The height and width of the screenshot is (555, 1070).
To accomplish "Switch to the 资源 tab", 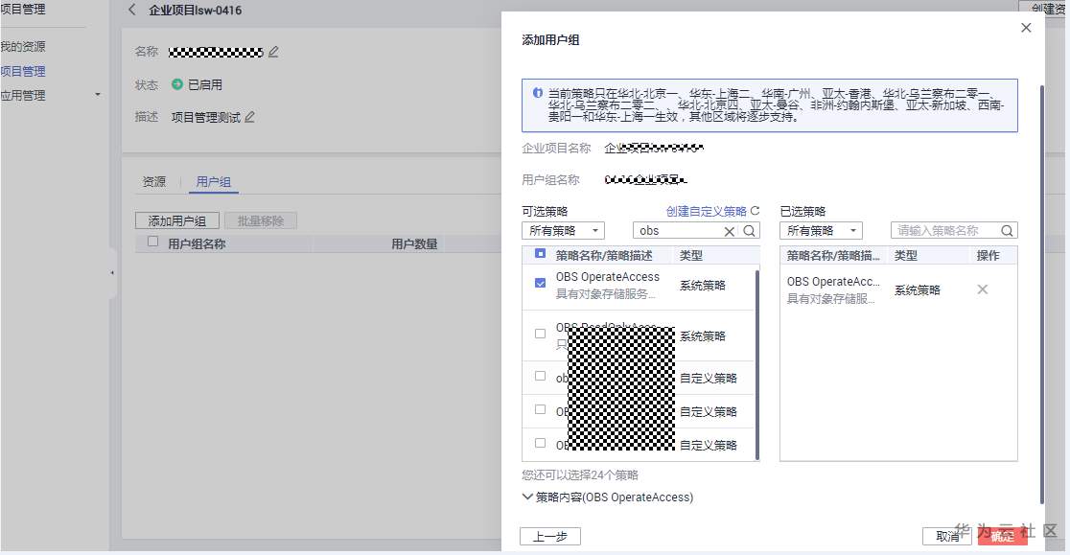I will pos(153,181).
